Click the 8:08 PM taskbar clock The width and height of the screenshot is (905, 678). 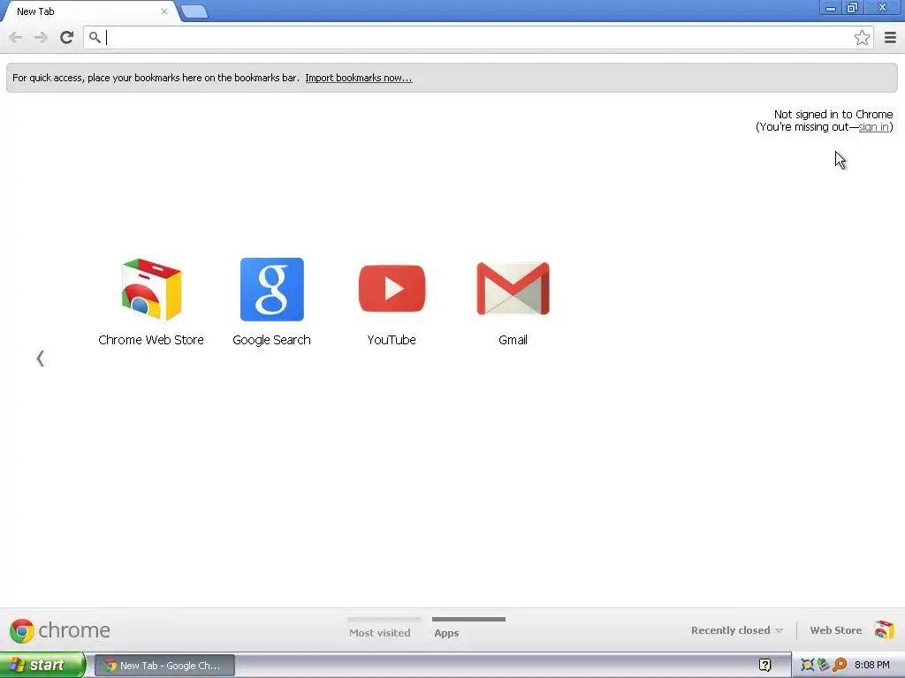871,665
